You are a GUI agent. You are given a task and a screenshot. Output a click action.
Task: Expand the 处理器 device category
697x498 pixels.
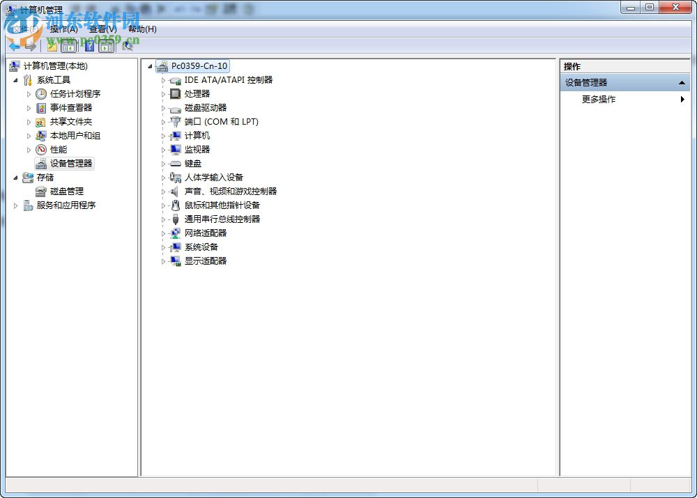coord(164,93)
